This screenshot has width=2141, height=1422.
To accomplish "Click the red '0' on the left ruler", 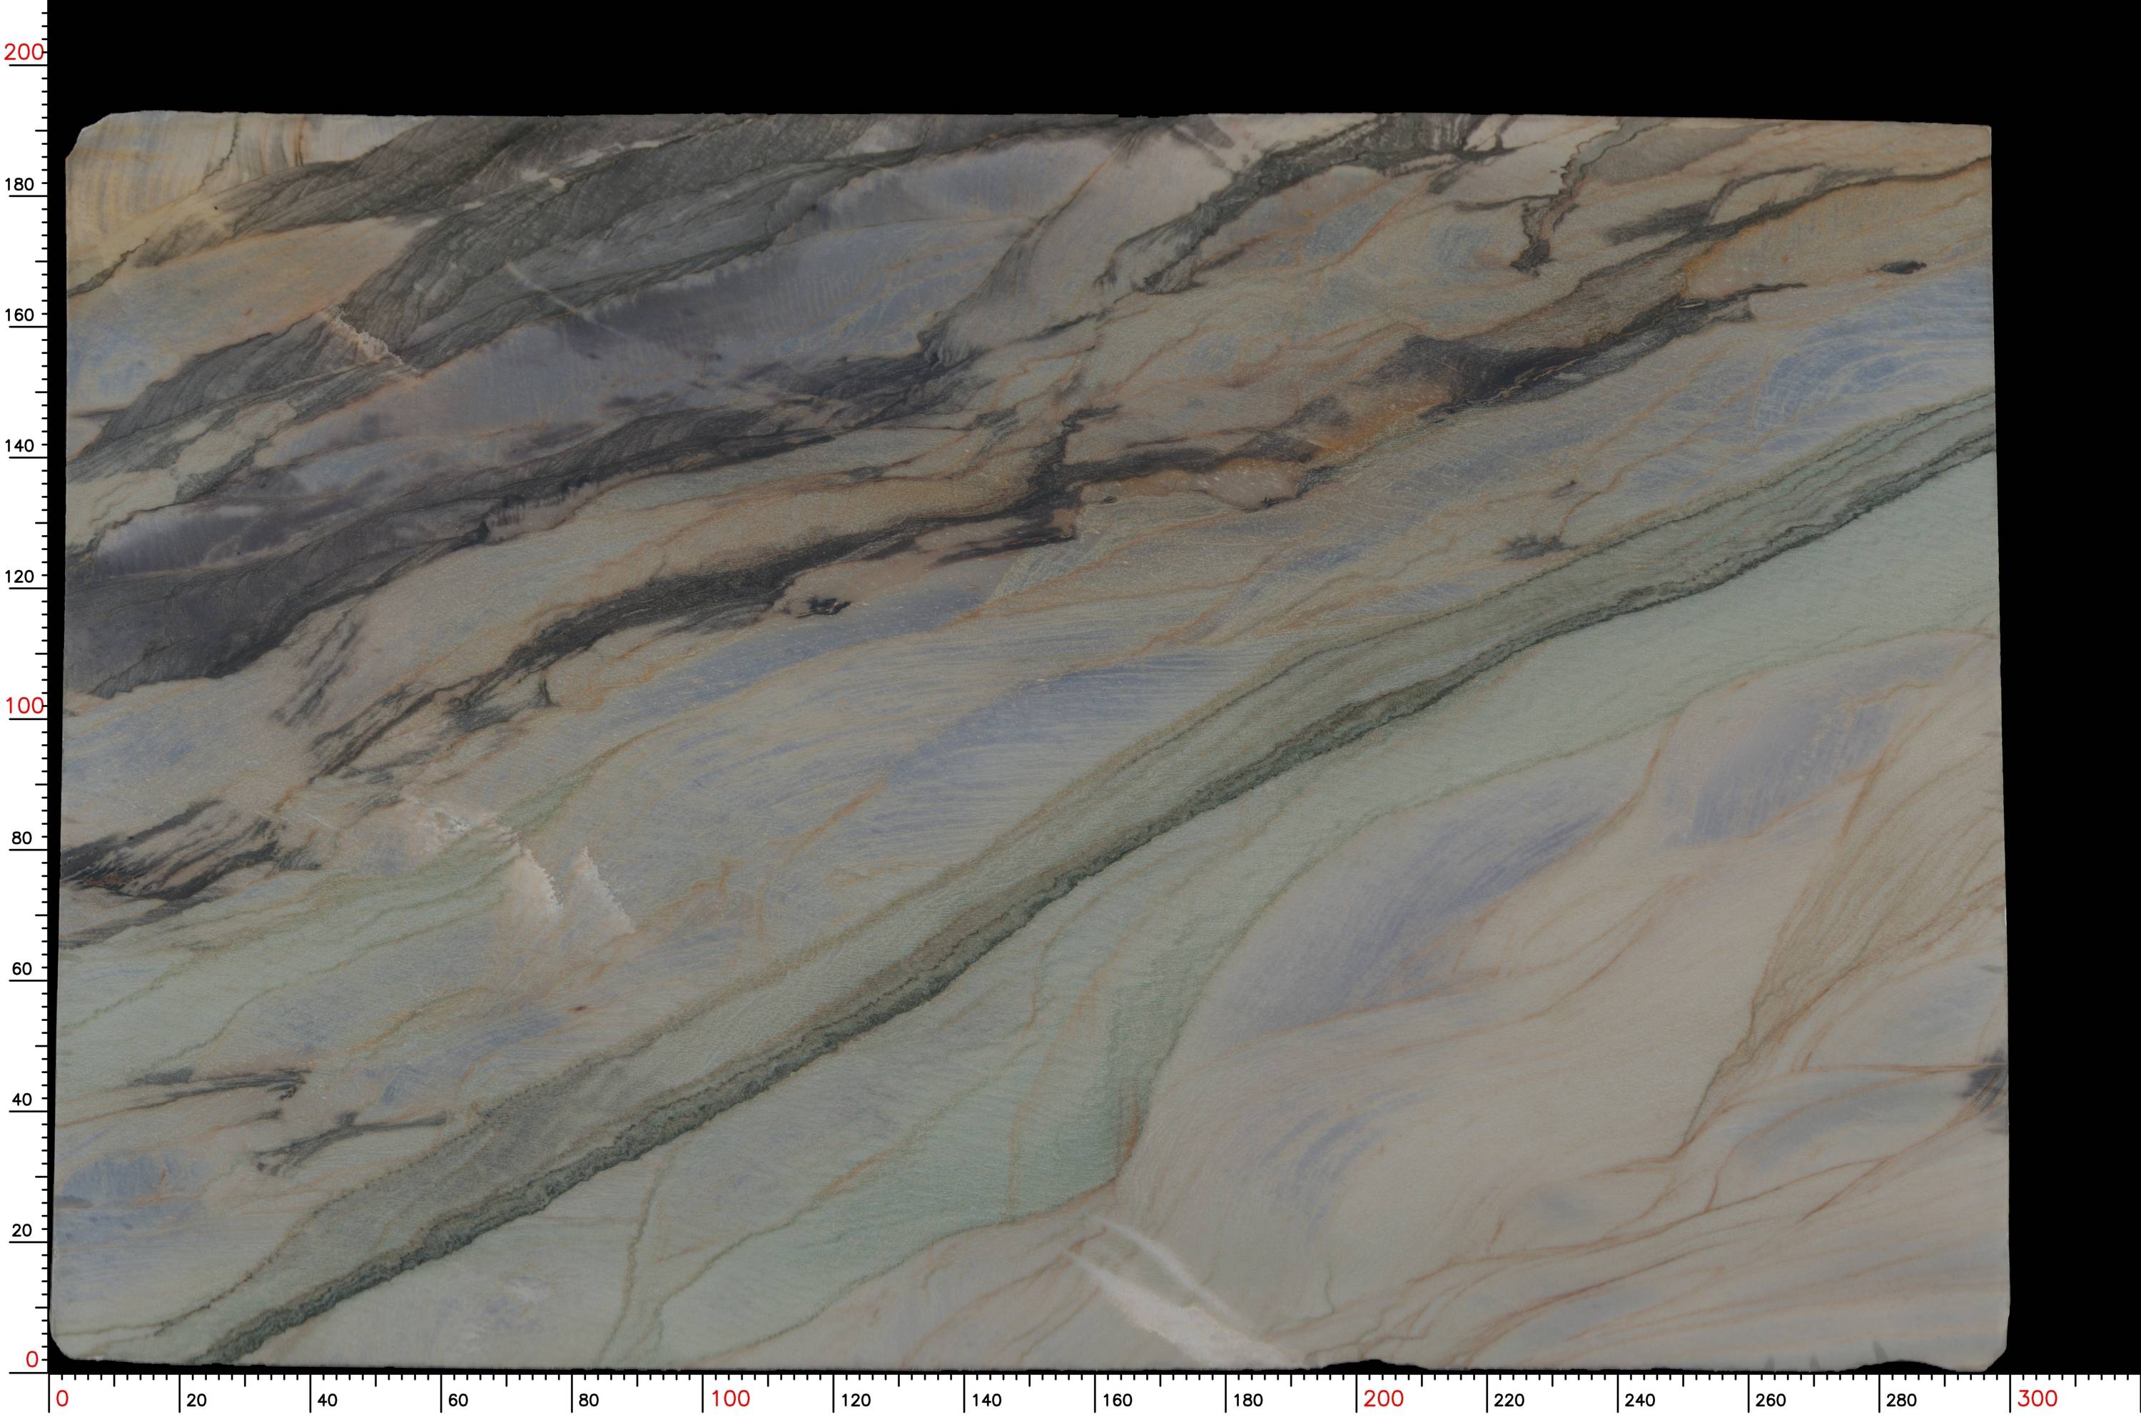I will click(x=31, y=1358).
